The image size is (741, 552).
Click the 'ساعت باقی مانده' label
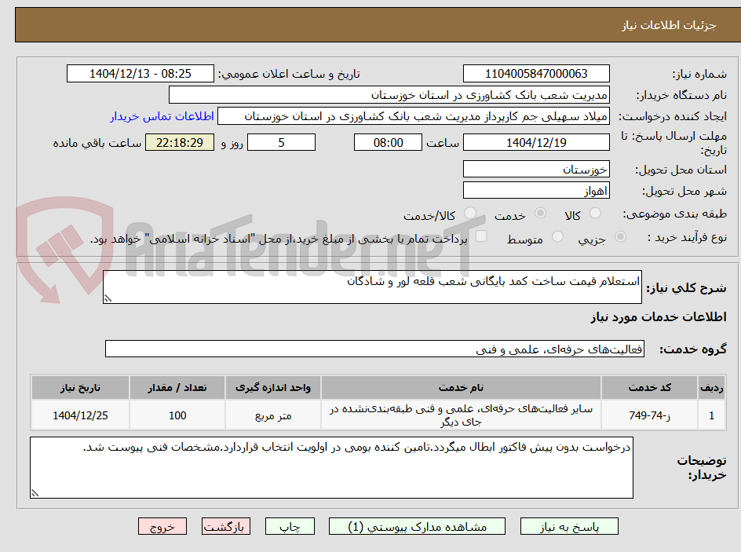(x=97, y=143)
